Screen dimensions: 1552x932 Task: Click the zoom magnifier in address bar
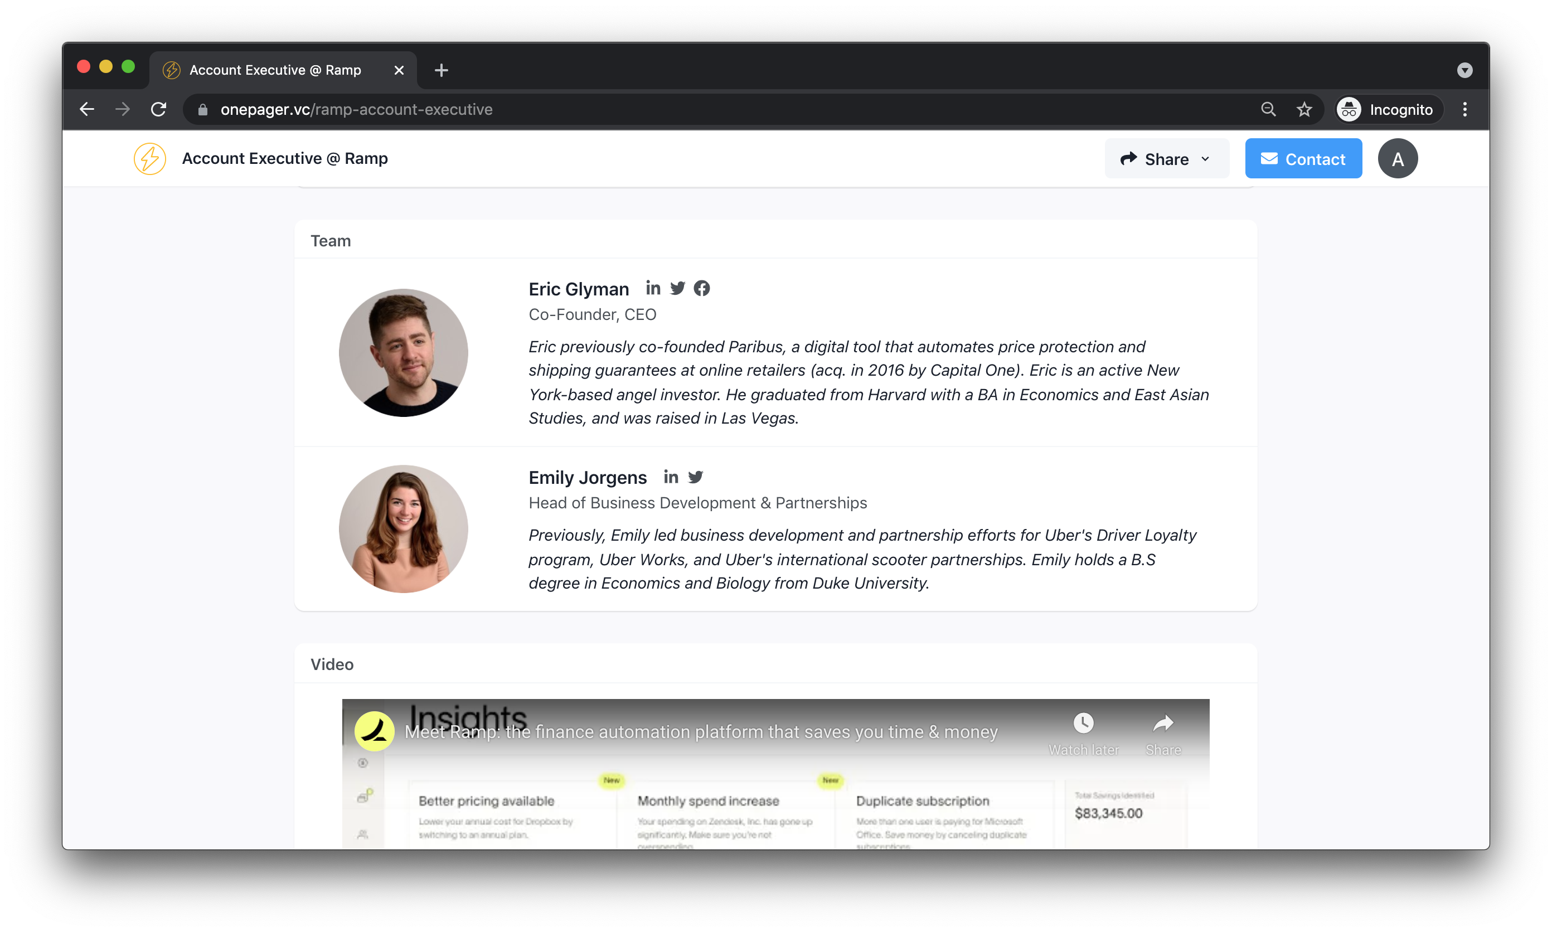pyautogui.click(x=1268, y=109)
